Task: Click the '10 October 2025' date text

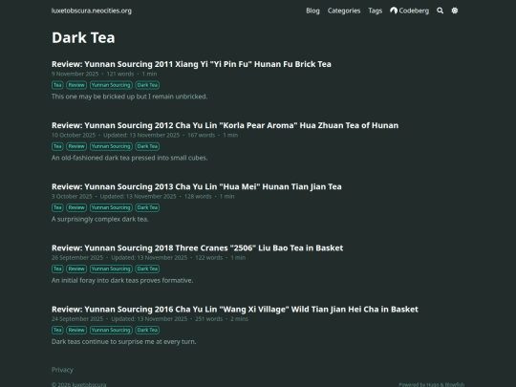Action: tap(74, 136)
